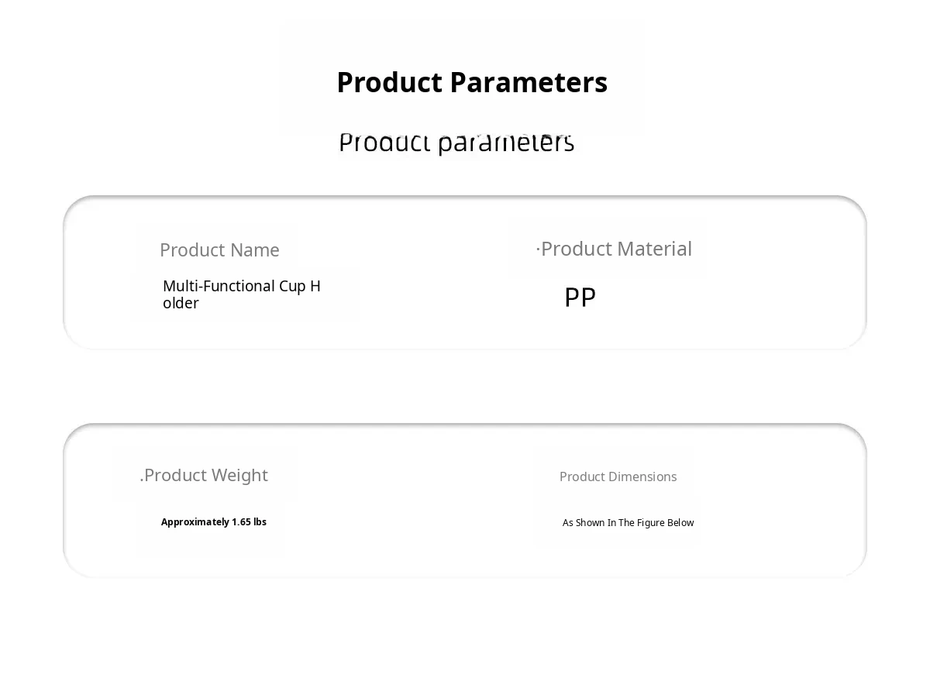Screen dimensions: 930x695
Task: Select the "Product Material" label
Action: click(616, 249)
